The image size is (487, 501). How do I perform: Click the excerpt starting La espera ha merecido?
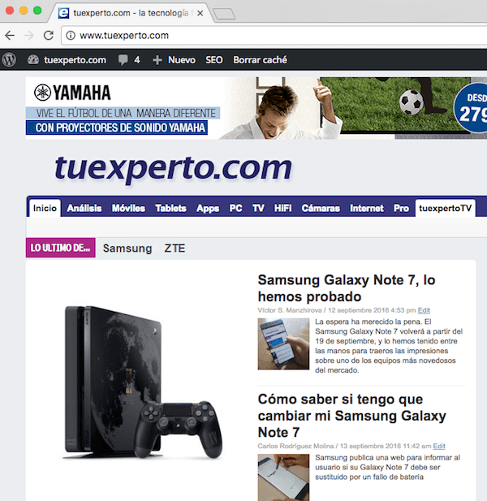coord(389,346)
